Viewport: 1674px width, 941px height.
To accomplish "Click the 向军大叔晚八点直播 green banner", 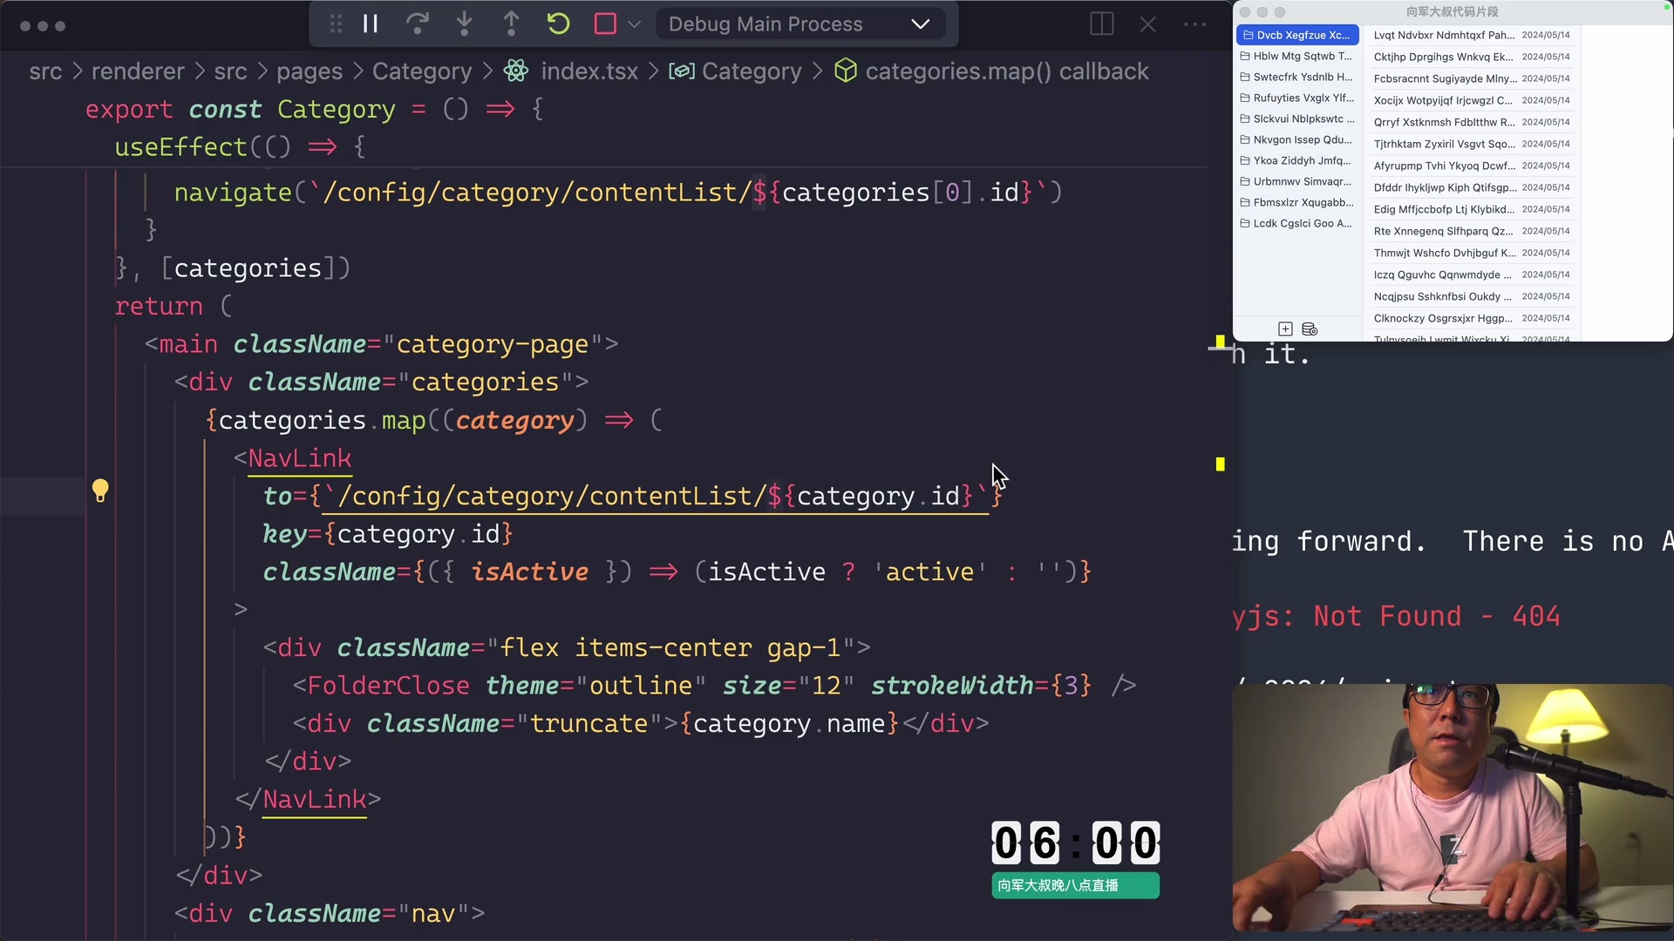I will [x=1074, y=885].
